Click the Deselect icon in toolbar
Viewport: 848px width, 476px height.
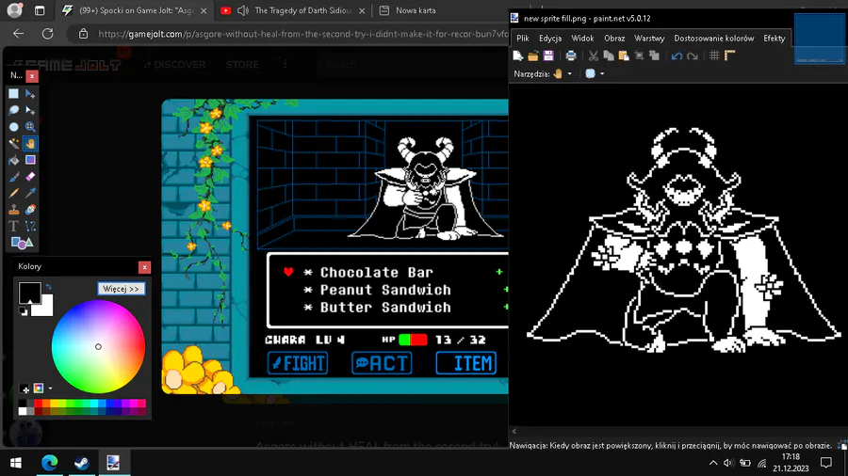tap(654, 56)
